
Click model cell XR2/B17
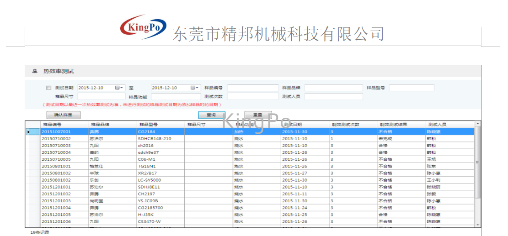coord(160,173)
